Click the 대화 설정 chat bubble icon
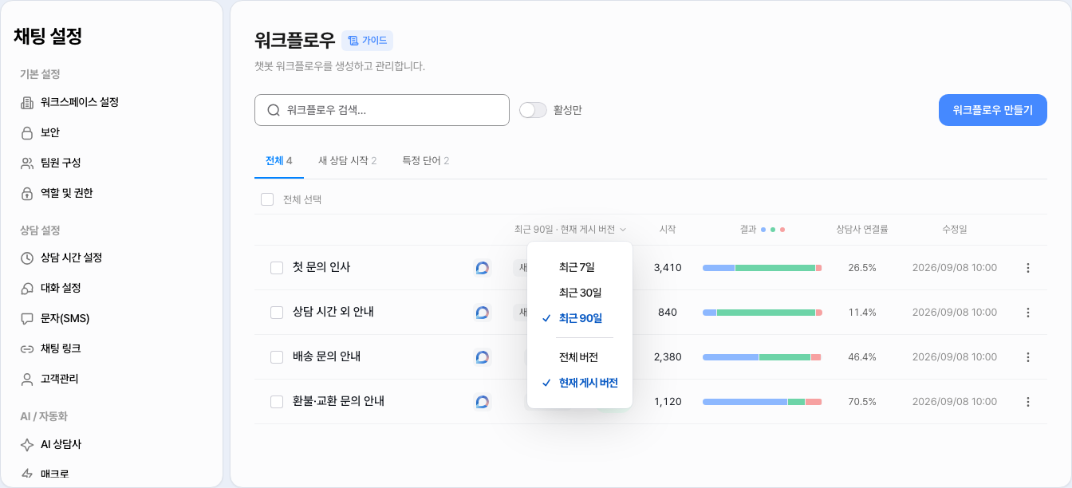Viewport: 1072px width, 488px height. [27, 288]
